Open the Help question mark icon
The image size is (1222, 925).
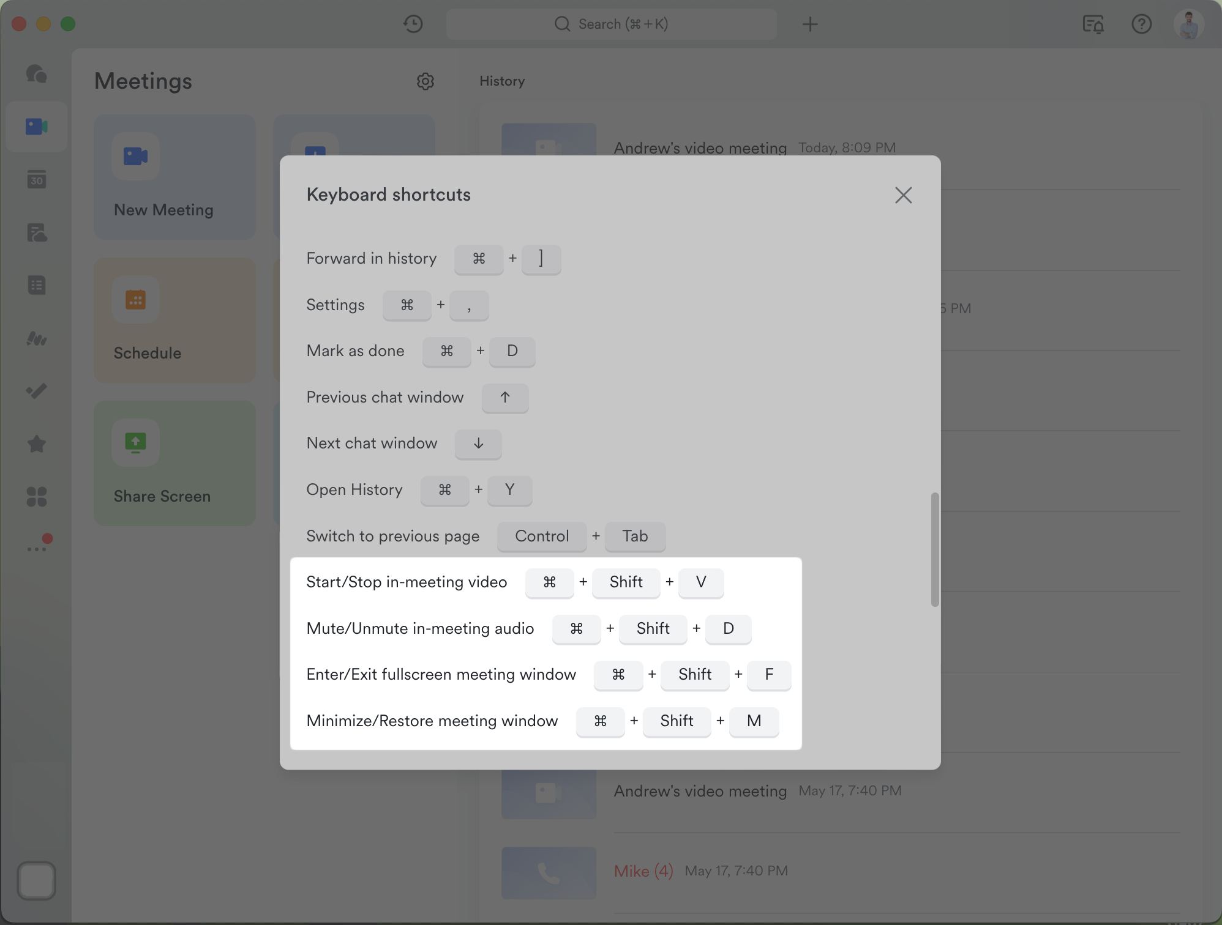(1142, 24)
